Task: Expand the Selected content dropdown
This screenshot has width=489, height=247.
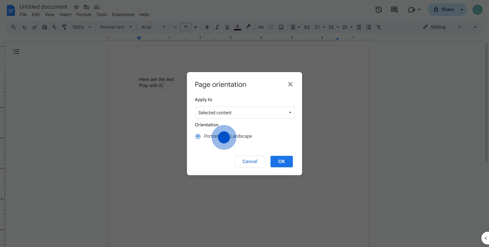Action: [245, 113]
